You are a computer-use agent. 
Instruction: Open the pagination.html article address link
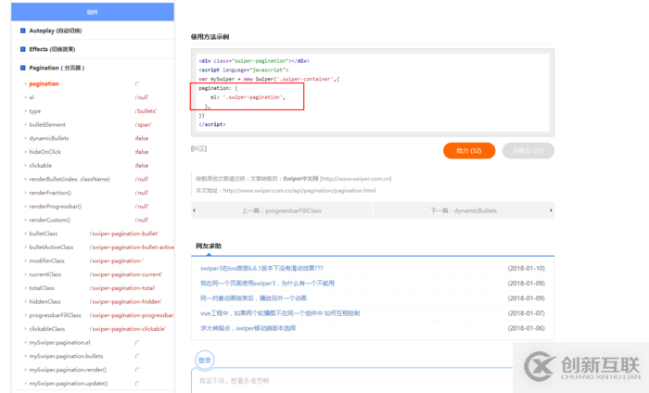pyautogui.click(x=299, y=191)
